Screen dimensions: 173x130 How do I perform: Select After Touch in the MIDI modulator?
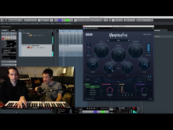tap(92, 95)
